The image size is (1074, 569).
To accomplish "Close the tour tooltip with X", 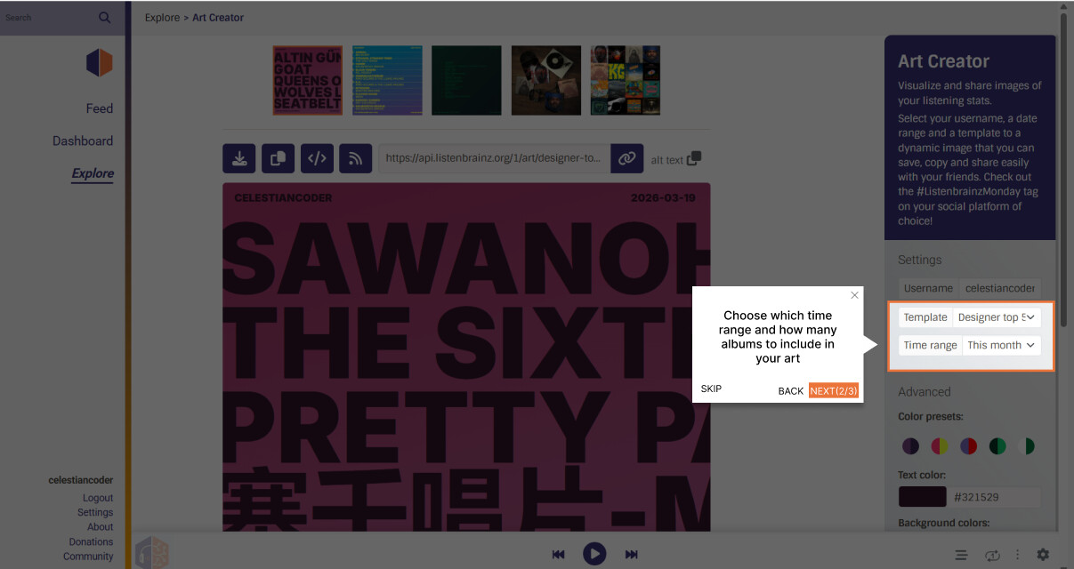I will click(x=854, y=295).
